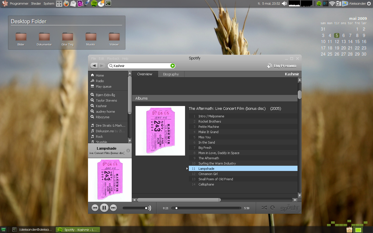Collapse the now playing cover art arrow
Screen dimensions: 373x233
128,151
